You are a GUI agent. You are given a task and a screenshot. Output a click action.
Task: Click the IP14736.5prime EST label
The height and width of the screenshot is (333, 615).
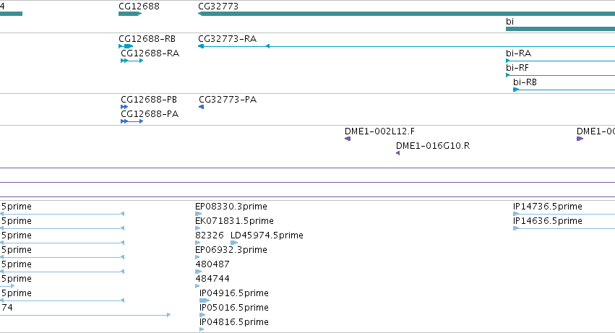click(x=547, y=207)
